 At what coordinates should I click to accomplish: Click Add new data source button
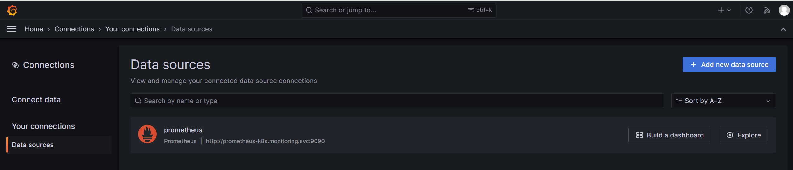pos(729,64)
